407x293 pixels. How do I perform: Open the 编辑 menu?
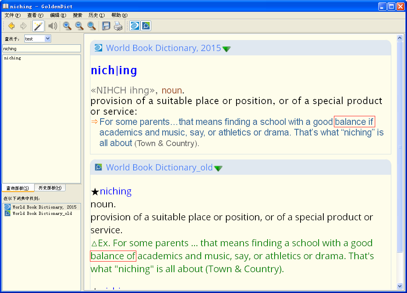[x=58, y=15]
